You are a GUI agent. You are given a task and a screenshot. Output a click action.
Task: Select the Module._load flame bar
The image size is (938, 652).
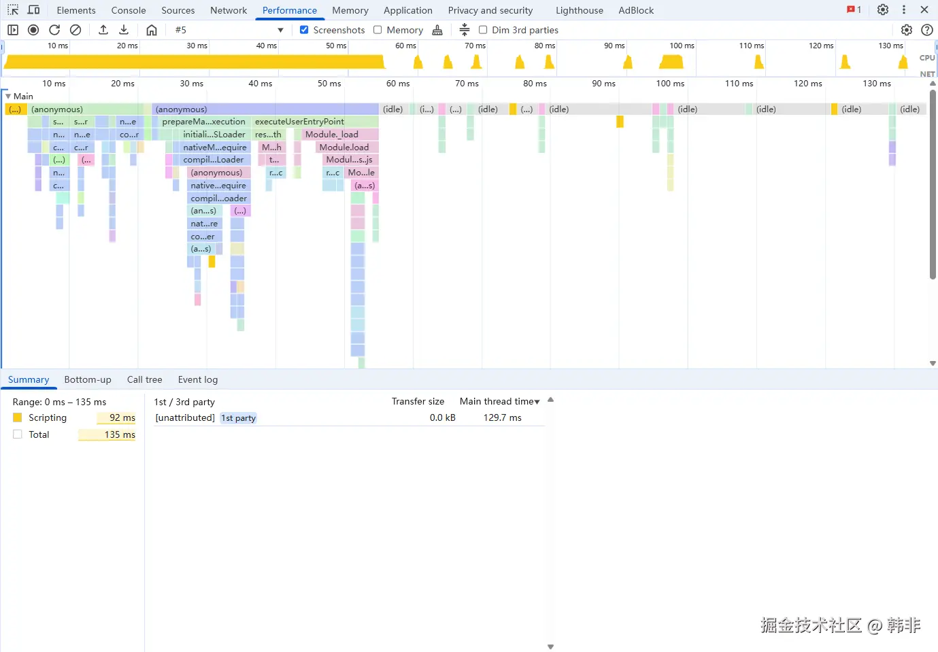(339, 135)
